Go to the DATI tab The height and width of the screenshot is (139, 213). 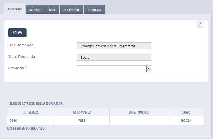point(52,9)
